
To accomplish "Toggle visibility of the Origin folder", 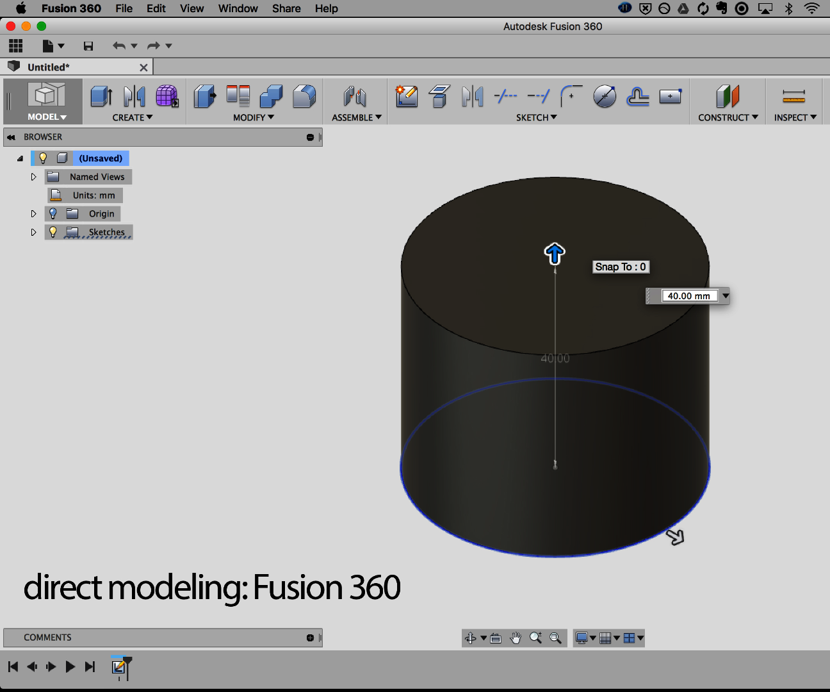I will coord(53,213).
